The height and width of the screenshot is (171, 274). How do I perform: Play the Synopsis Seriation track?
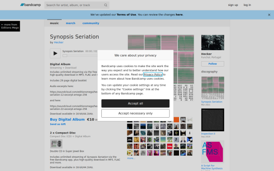pyautogui.click(x=55, y=53)
